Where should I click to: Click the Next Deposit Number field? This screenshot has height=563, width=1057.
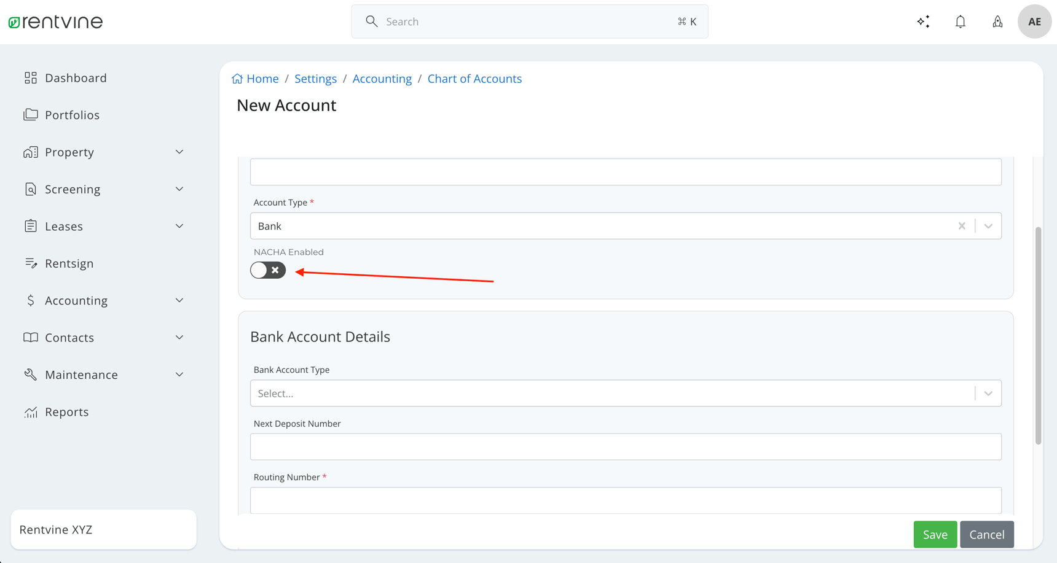coord(626,446)
